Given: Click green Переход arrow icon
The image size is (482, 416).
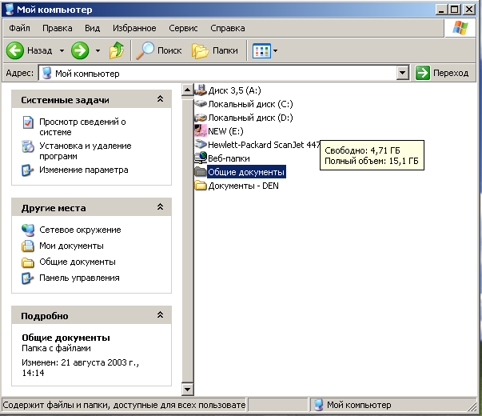Looking at the screenshot, I should coord(423,73).
